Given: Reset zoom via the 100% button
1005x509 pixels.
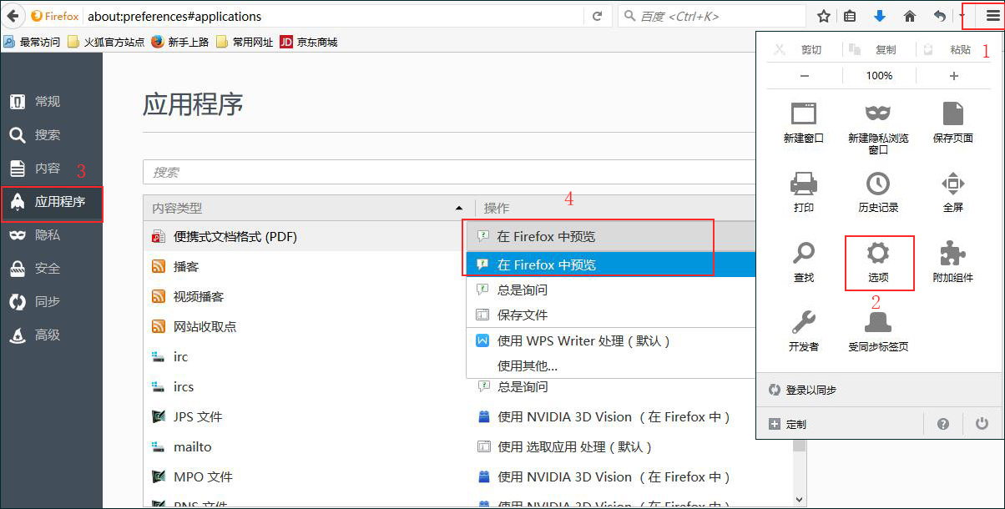Looking at the screenshot, I should pyautogui.click(x=879, y=76).
